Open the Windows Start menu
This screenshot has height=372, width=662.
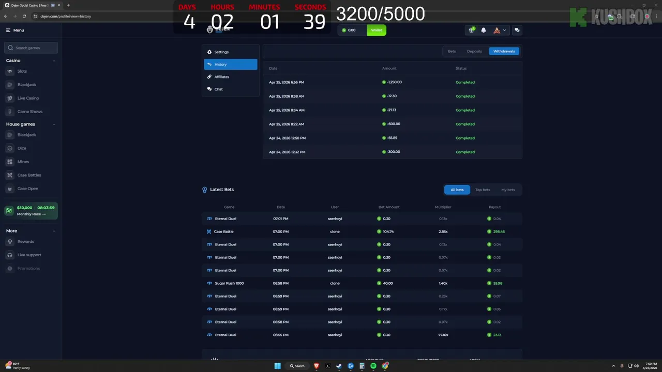pos(278,366)
